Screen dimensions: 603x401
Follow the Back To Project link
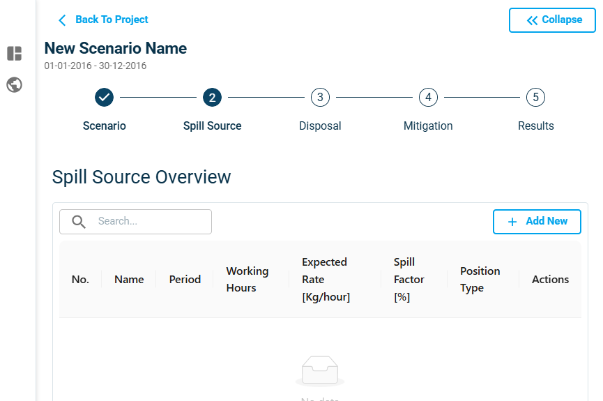(112, 20)
